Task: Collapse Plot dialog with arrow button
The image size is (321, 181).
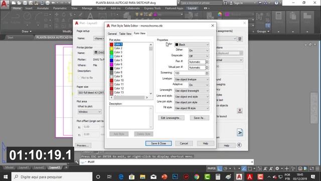Action: pyautogui.click(x=239, y=145)
